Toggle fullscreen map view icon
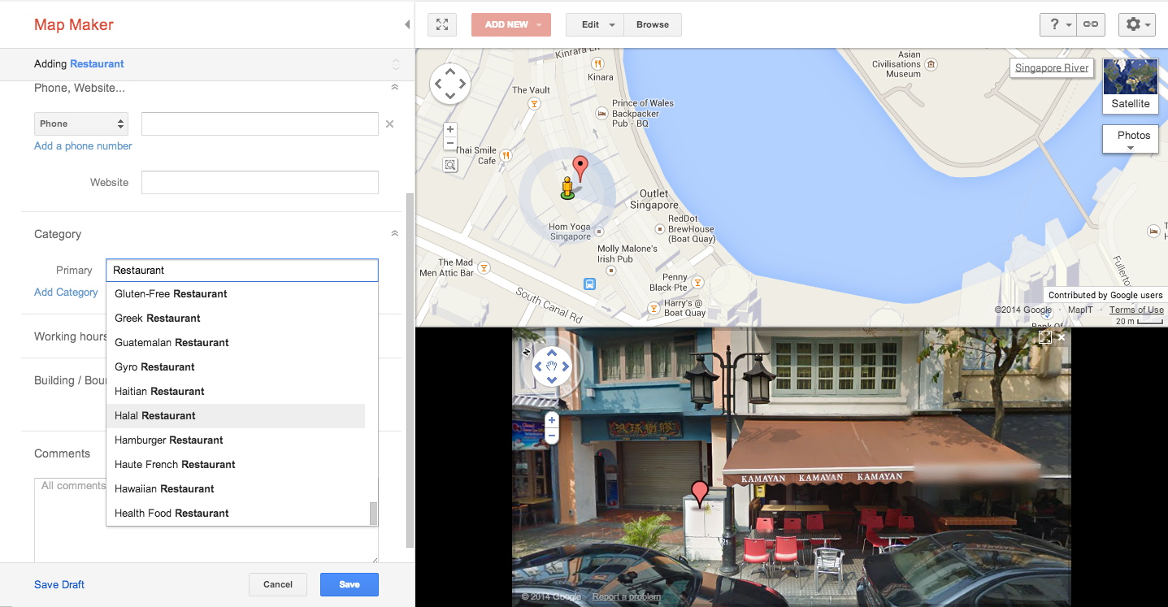Viewport: 1168px width, 607px height. coord(442,24)
